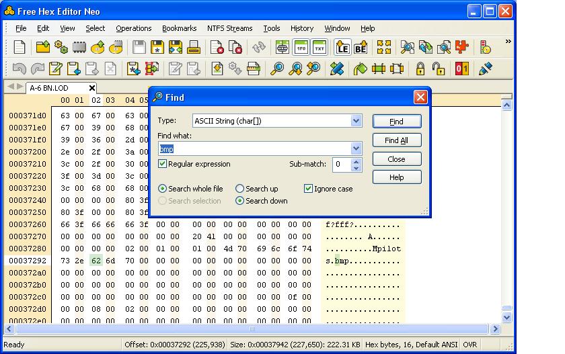Expand toolbar overflow chevron
Image resolution: width=565 pixels, height=354 pixels.
click(508, 42)
